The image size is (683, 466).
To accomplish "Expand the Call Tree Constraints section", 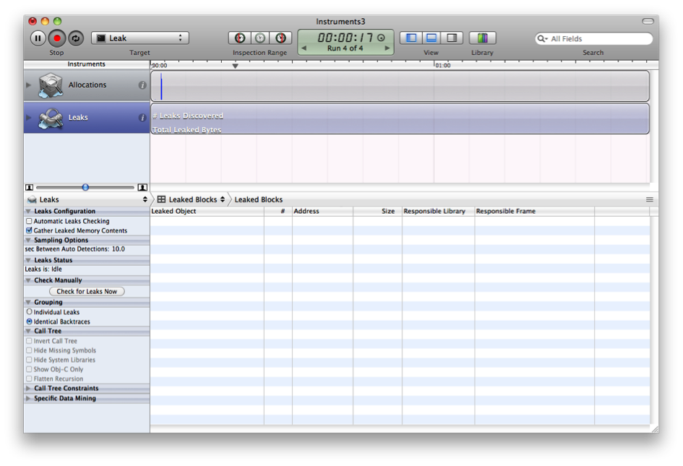I will pos(29,388).
